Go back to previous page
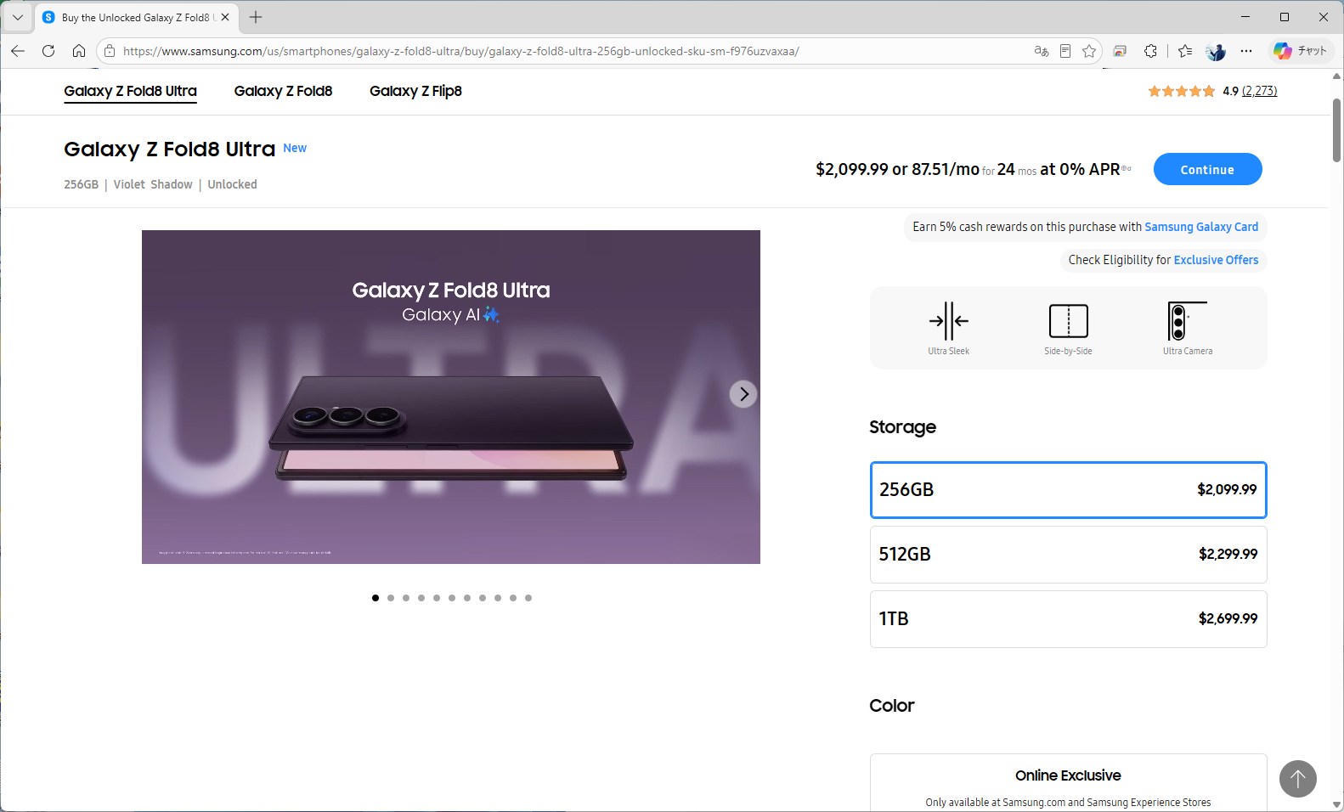The height and width of the screenshot is (812, 1344). pyautogui.click(x=18, y=51)
